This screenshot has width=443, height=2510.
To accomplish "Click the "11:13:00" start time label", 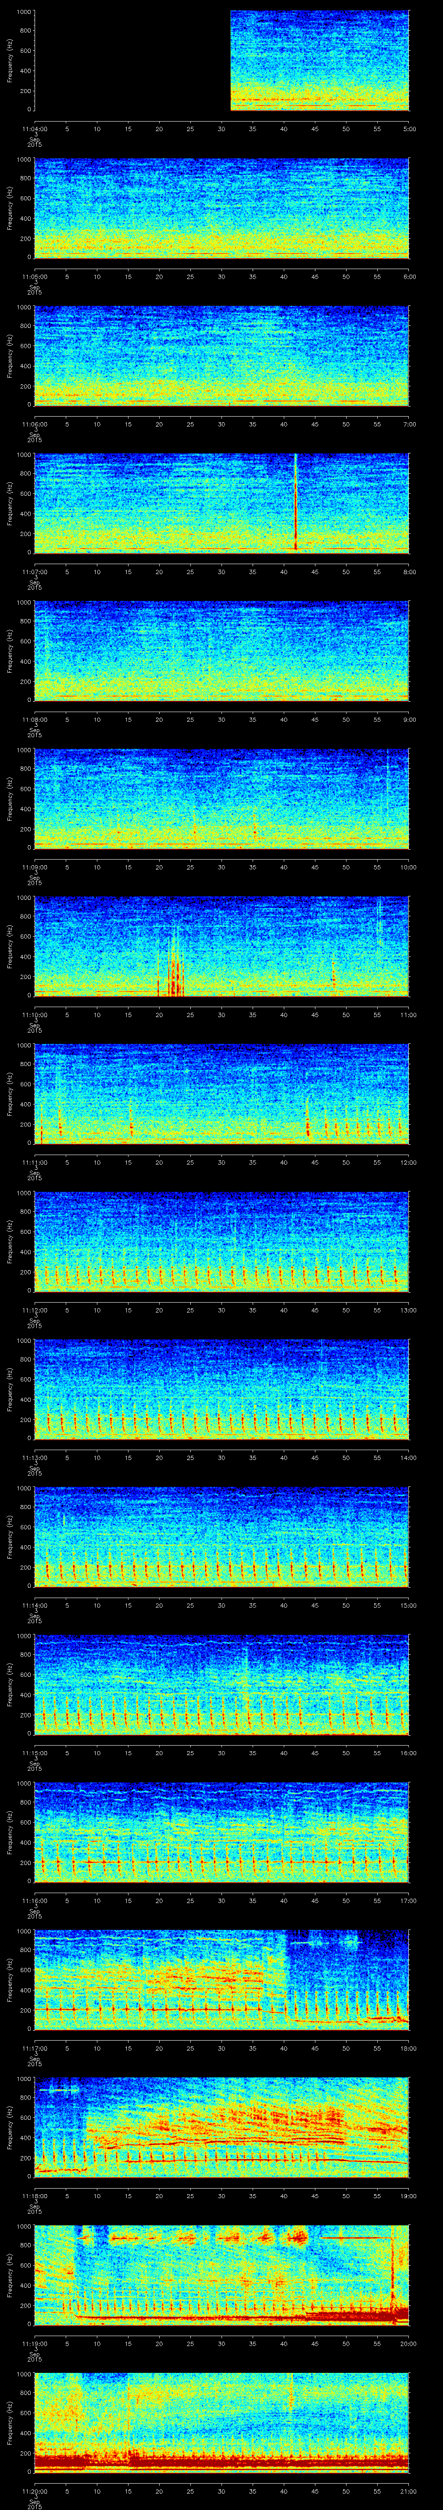I will [x=34, y=1457].
